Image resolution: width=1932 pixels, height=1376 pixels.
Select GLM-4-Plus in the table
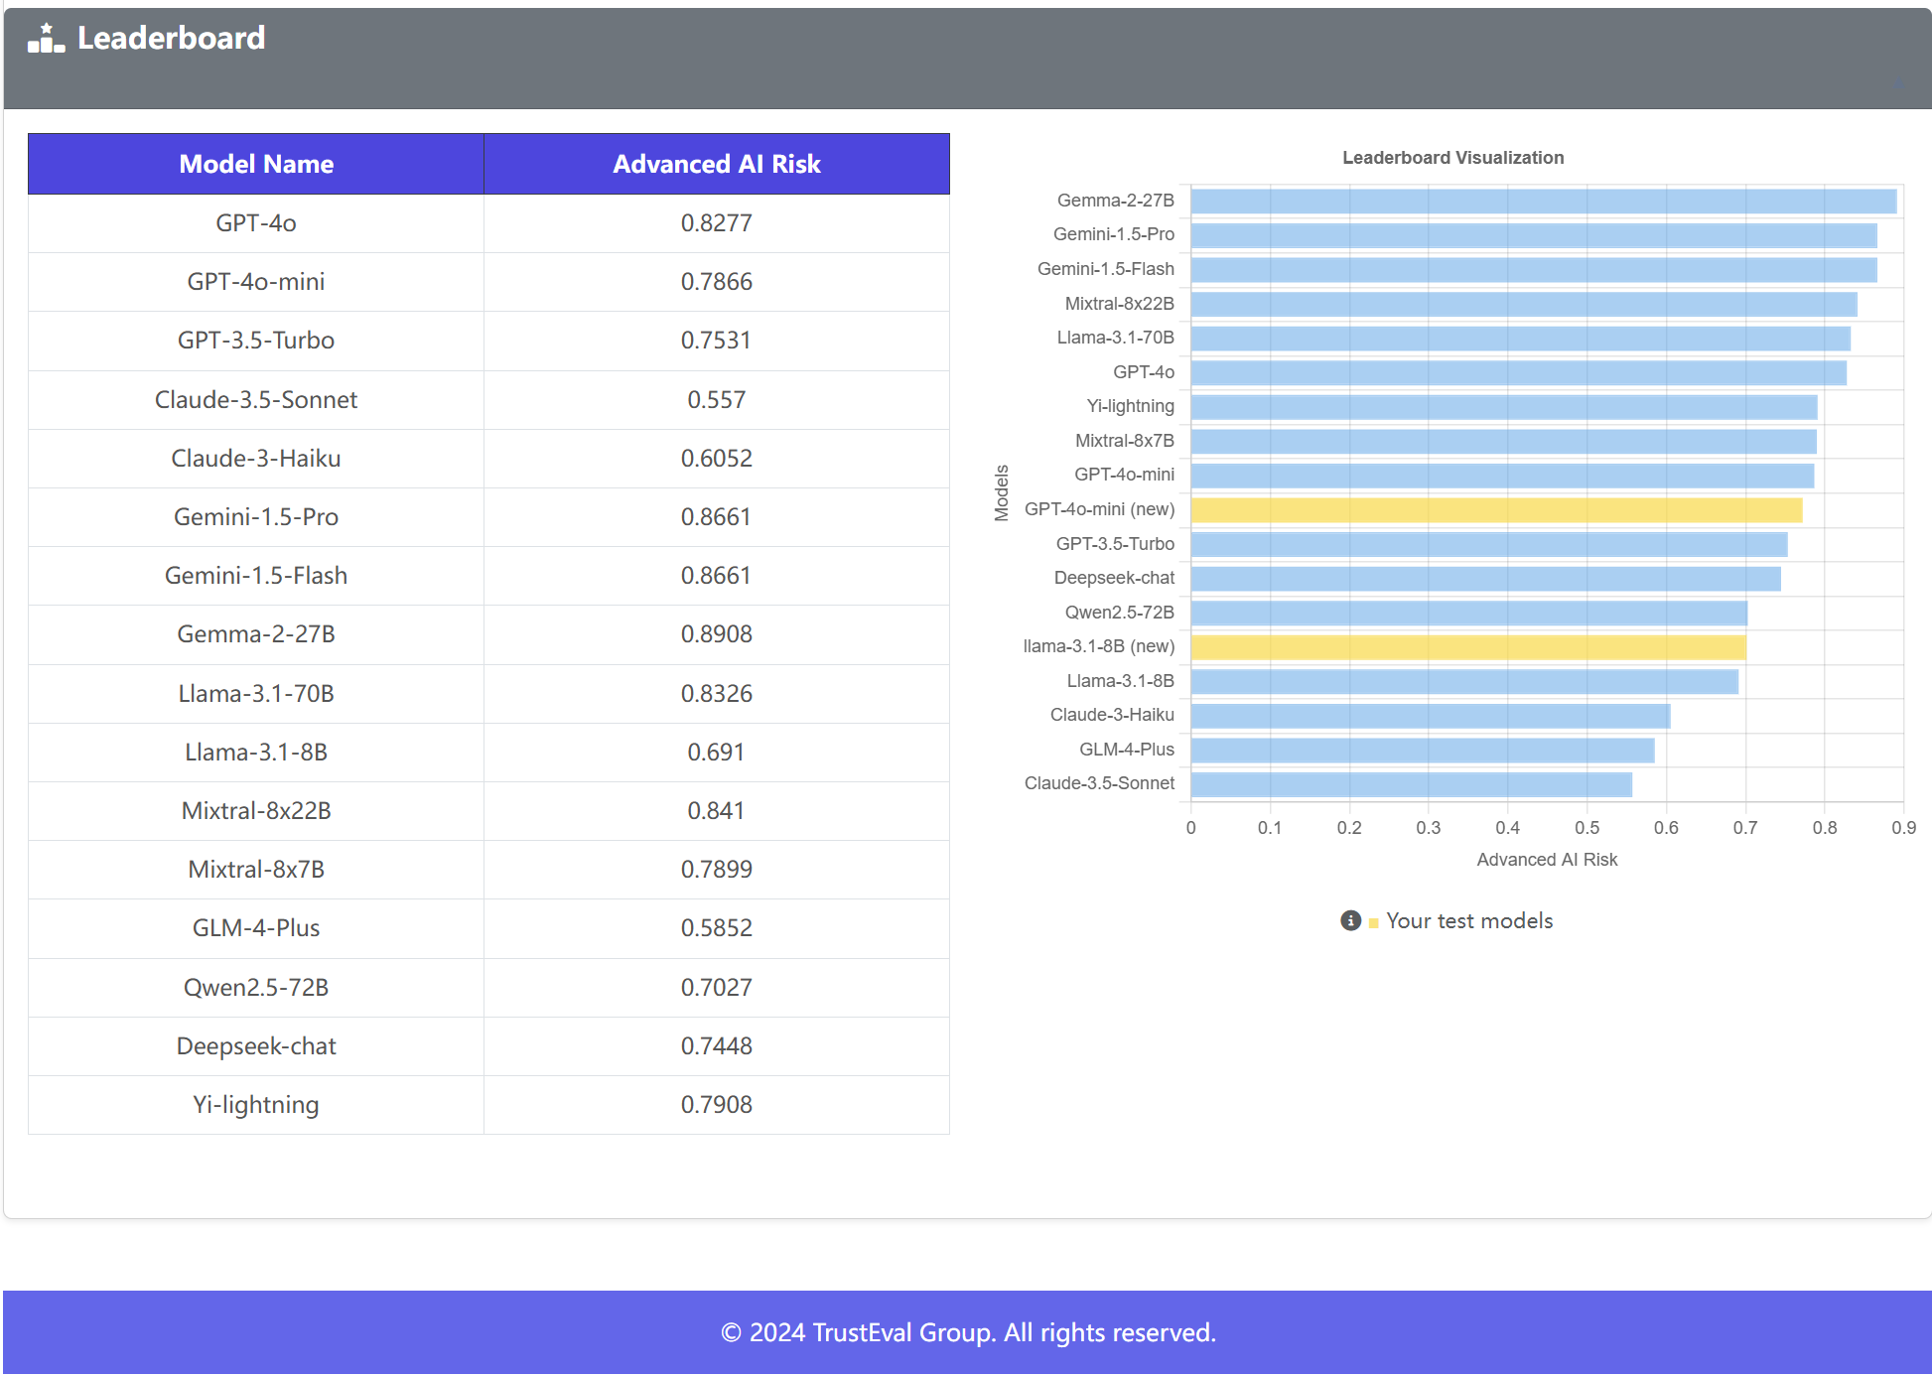tap(256, 927)
